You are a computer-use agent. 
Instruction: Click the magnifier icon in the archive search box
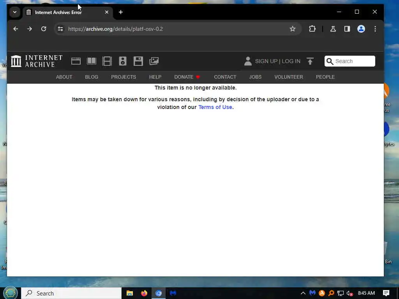(330, 61)
